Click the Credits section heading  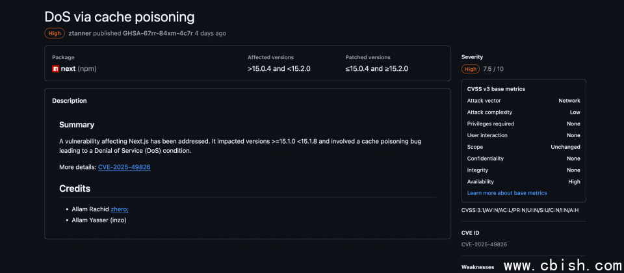pos(75,188)
